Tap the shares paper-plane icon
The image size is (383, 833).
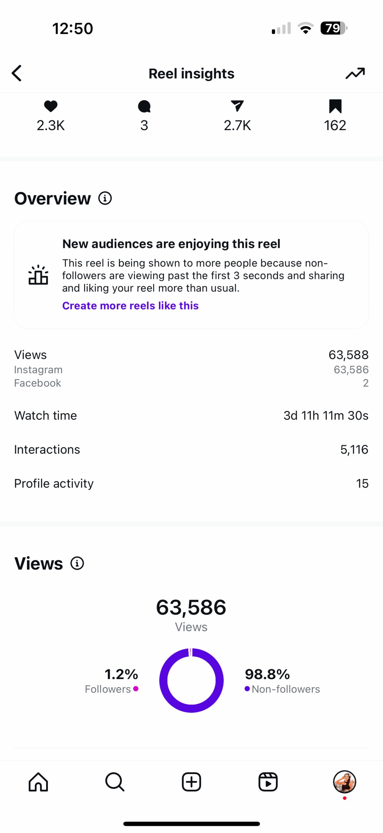(237, 106)
